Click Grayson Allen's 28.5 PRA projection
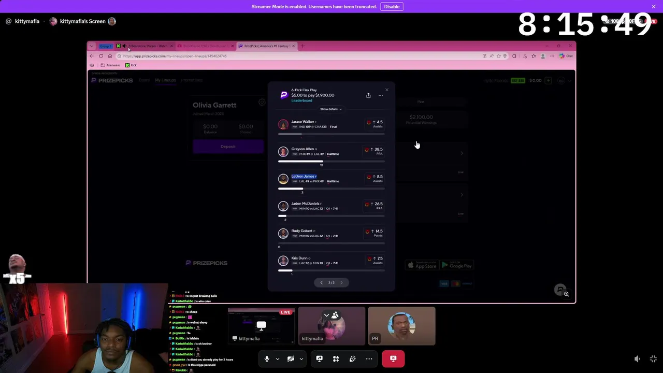The image size is (663, 373). click(x=374, y=151)
